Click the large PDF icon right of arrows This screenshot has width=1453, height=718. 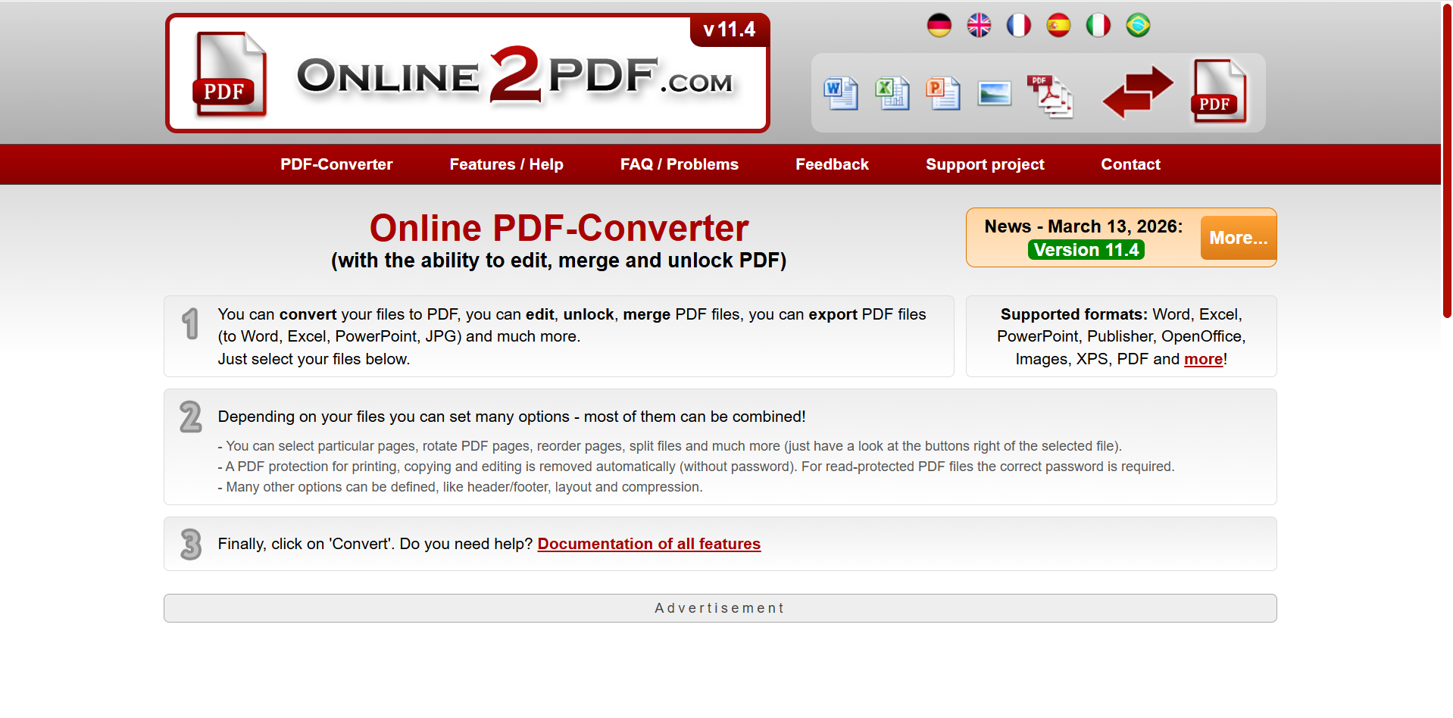click(1220, 91)
